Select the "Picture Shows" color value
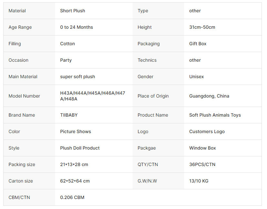 (75, 131)
